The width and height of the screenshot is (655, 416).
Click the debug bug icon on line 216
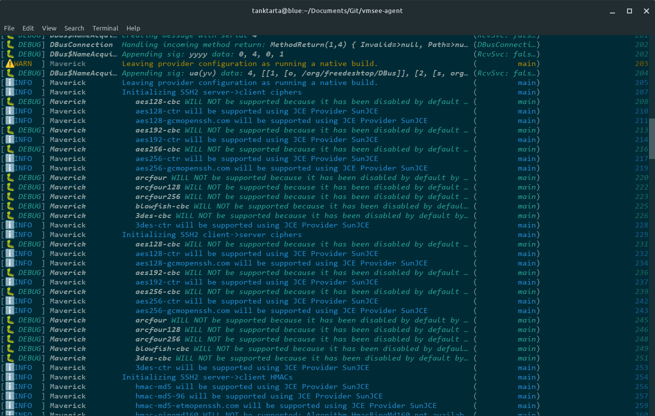tap(9, 149)
